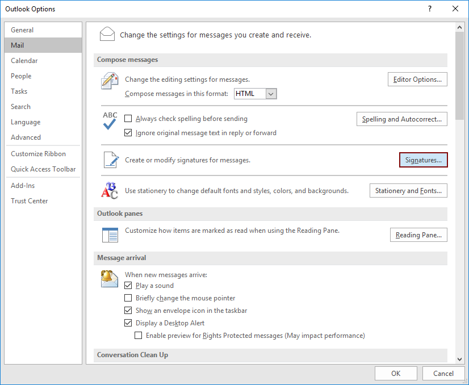Click the Signatures button

[x=423, y=160]
